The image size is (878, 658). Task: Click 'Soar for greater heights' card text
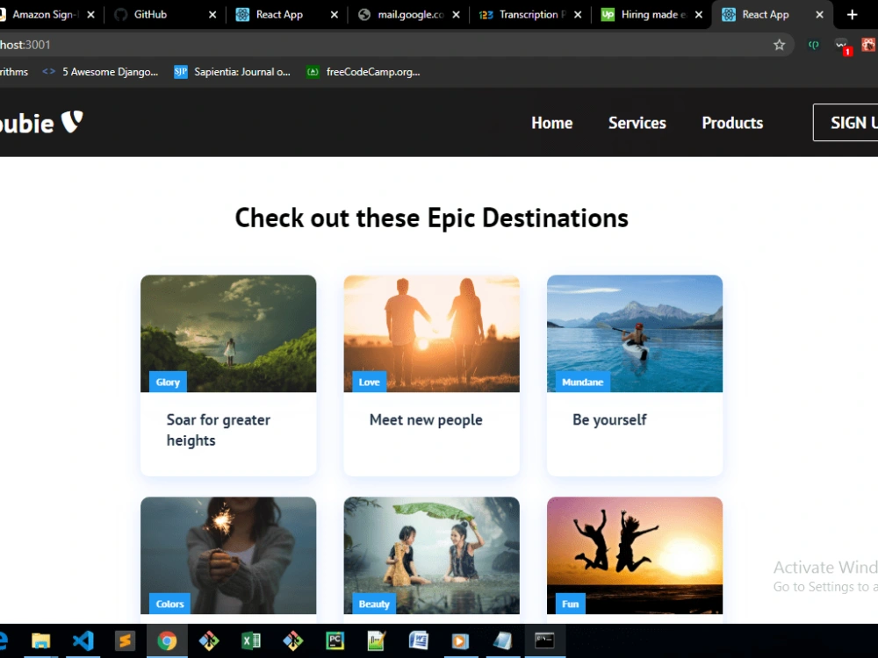(x=219, y=430)
